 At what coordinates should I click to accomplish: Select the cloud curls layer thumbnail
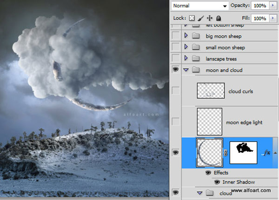(211, 90)
